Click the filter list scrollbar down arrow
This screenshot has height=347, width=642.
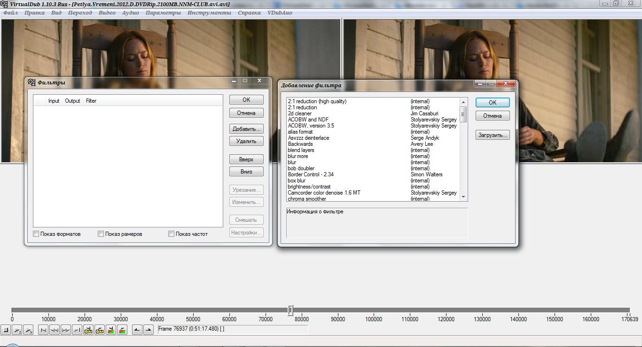click(463, 197)
